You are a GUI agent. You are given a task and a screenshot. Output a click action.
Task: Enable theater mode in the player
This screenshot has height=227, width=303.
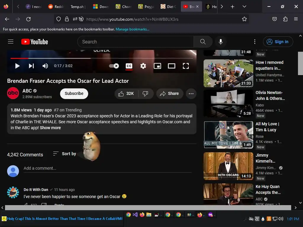(172, 66)
